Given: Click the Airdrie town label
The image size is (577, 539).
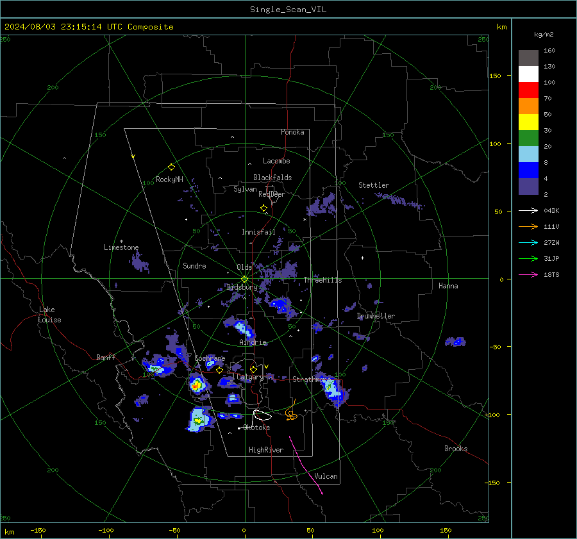Looking at the screenshot, I should point(253,342).
